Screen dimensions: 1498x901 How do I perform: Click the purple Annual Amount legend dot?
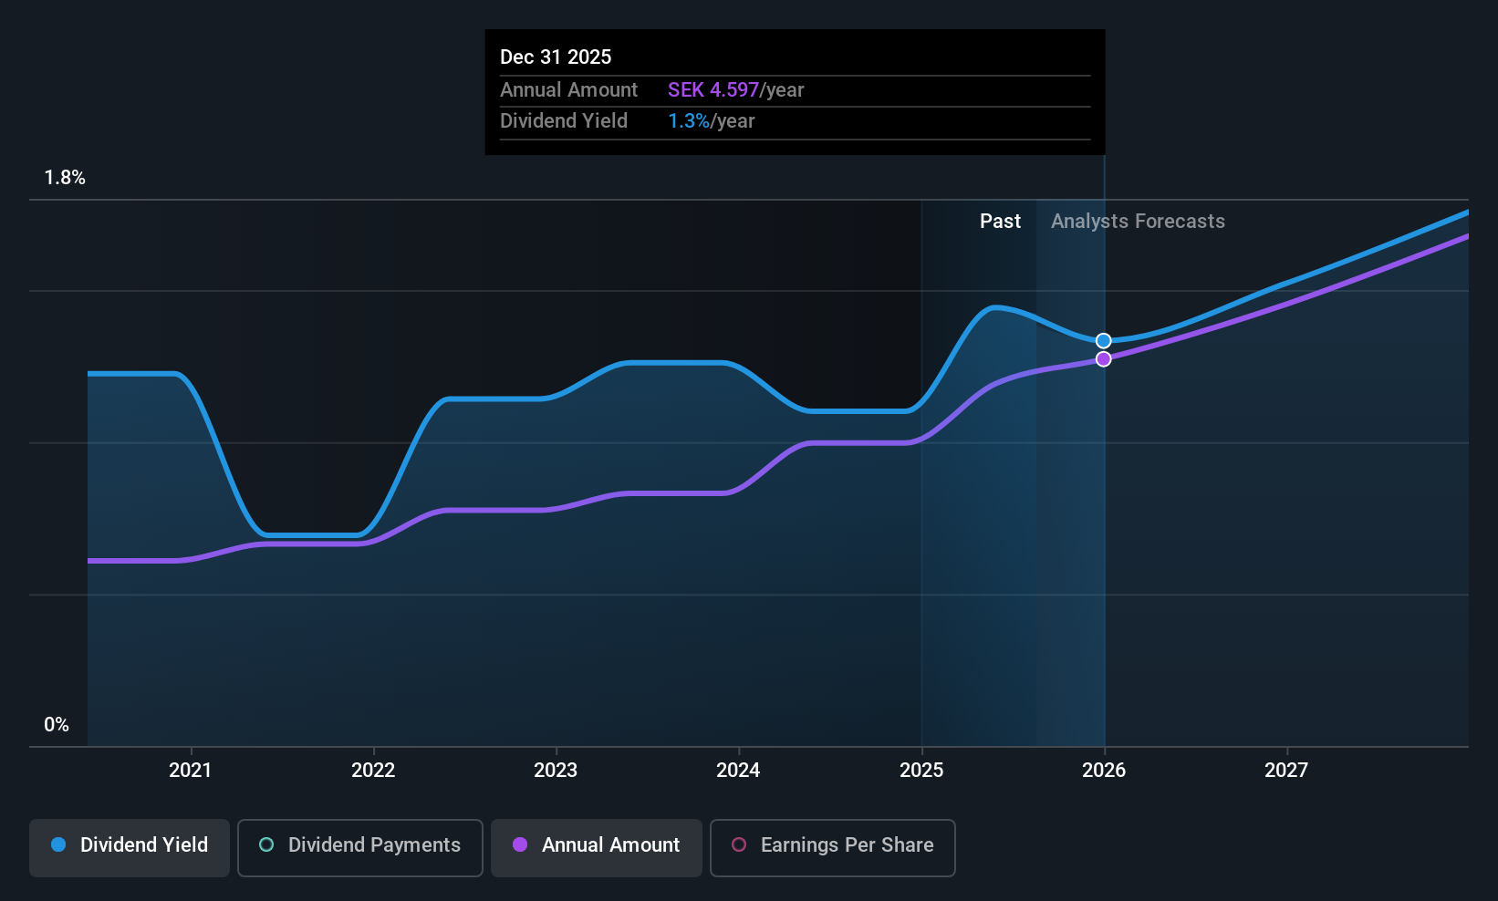point(520,844)
